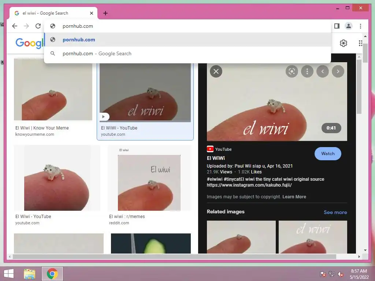Select the el wiwi - Google Search tab

pyautogui.click(x=53, y=13)
